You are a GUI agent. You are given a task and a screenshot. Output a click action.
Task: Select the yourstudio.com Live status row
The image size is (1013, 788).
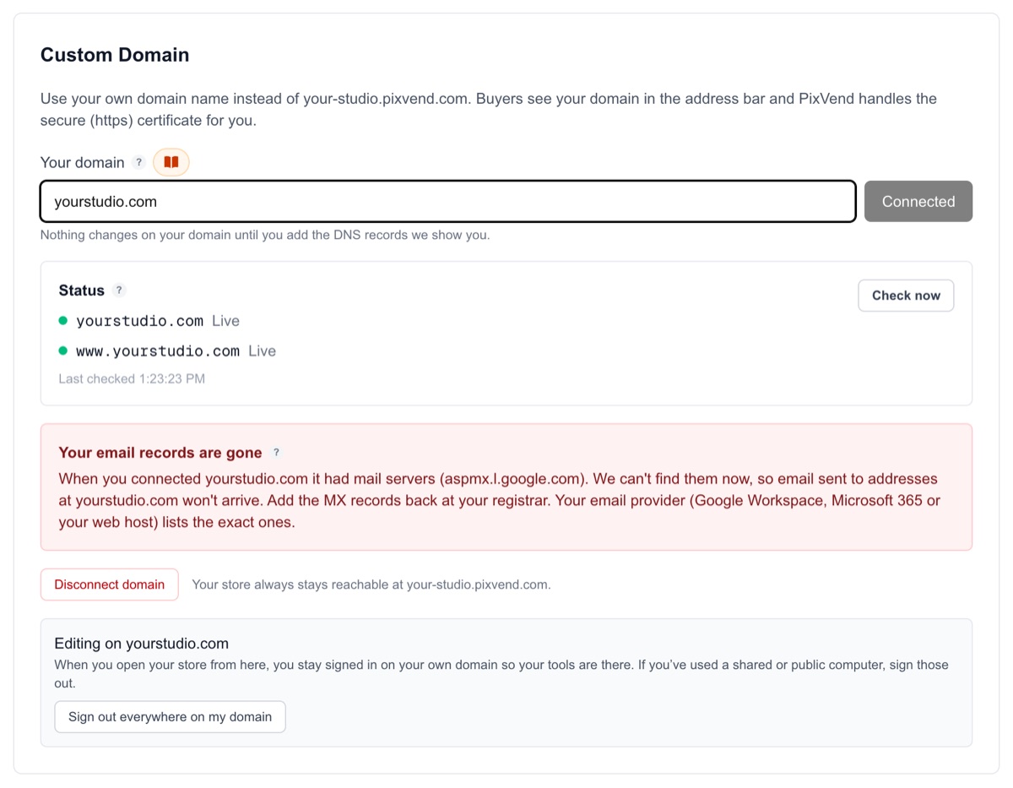pyautogui.click(x=149, y=321)
